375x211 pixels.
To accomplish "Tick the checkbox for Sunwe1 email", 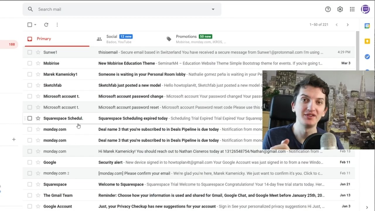I will (x=30, y=52).
